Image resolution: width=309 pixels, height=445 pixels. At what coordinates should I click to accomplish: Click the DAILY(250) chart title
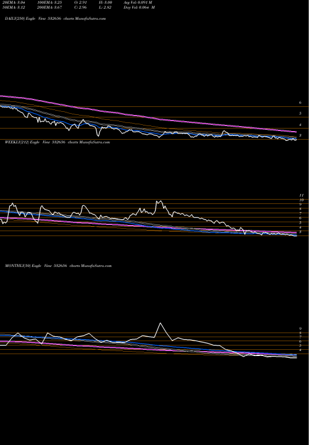[56, 19]
